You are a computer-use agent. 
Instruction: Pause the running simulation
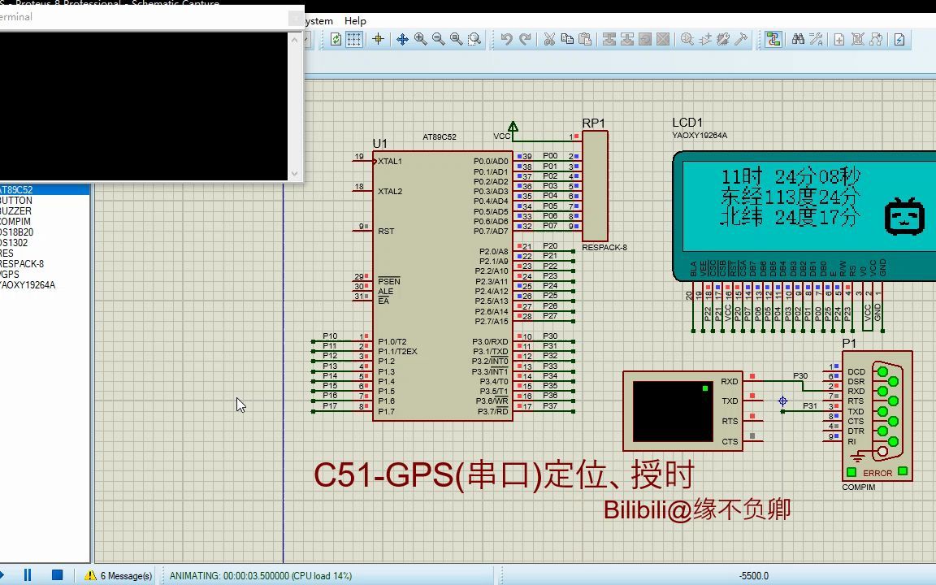tap(26, 574)
